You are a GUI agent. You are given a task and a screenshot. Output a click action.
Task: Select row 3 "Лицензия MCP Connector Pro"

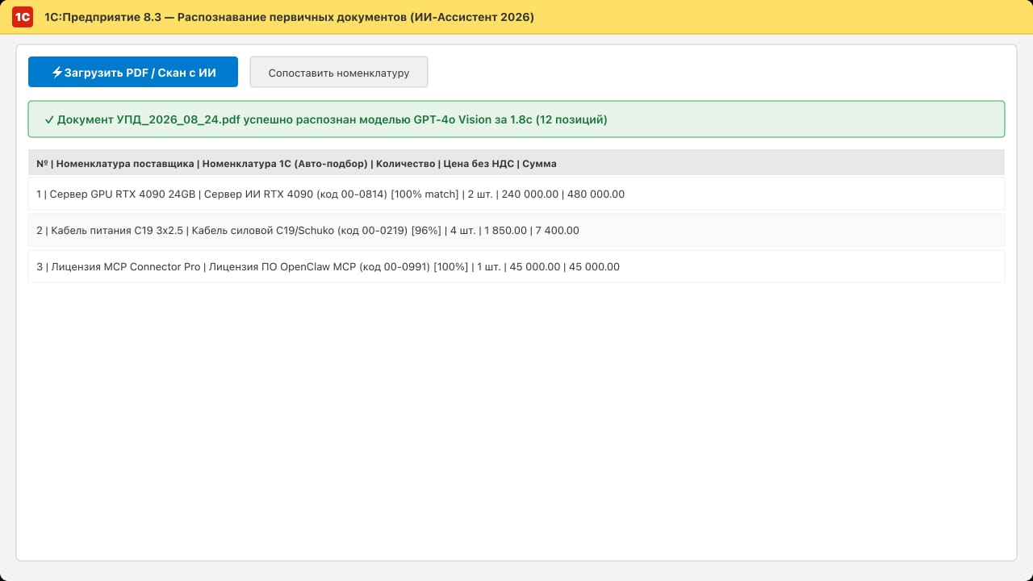pyautogui.click(x=516, y=266)
